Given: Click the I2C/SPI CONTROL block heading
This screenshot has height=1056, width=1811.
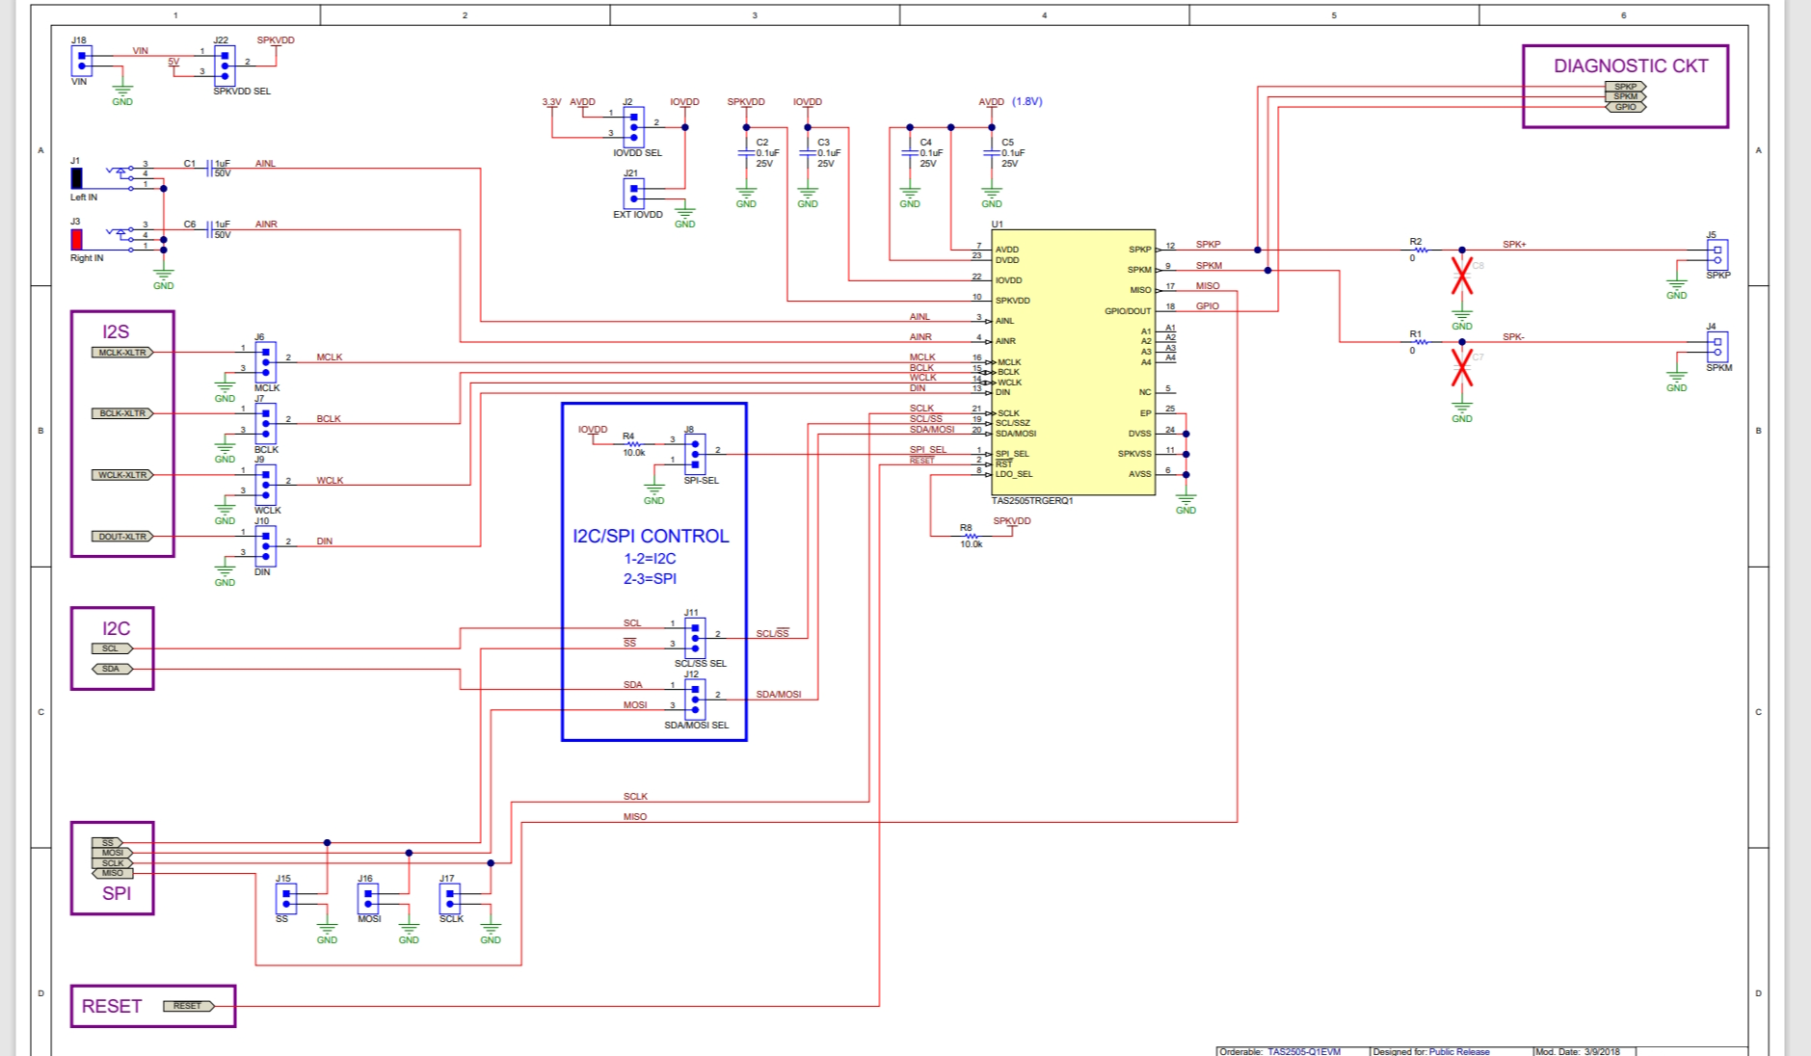Looking at the screenshot, I should [x=651, y=537].
